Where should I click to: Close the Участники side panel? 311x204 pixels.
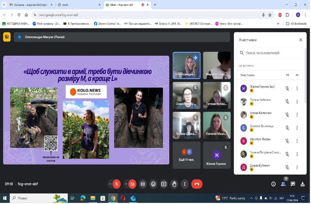[x=301, y=40]
